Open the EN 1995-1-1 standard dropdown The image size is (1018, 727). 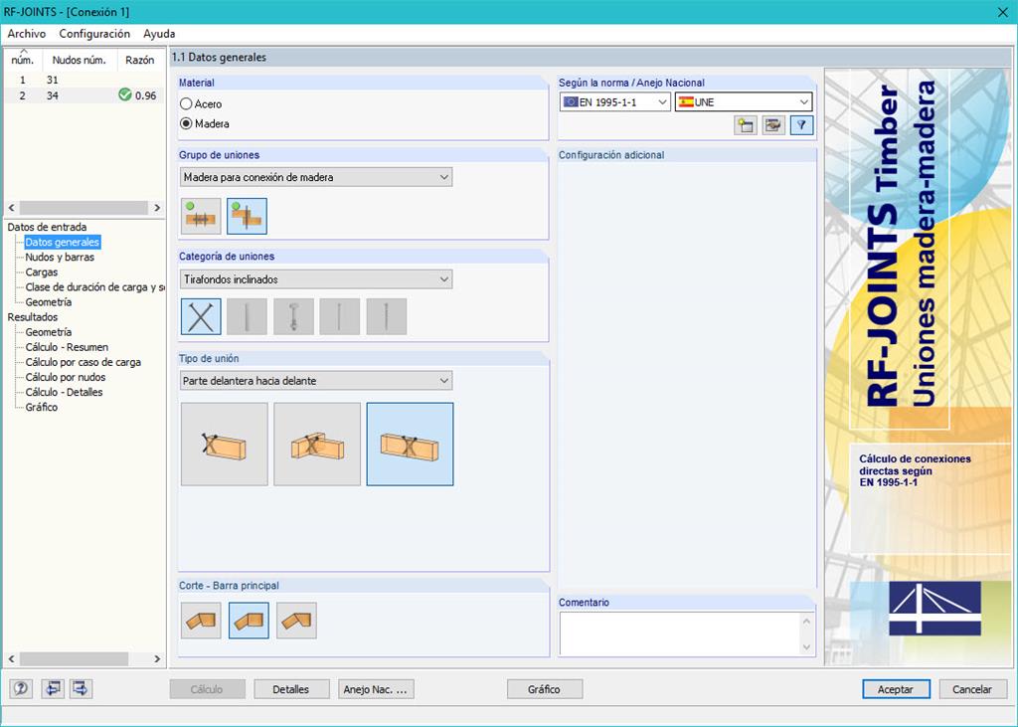click(x=614, y=102)
